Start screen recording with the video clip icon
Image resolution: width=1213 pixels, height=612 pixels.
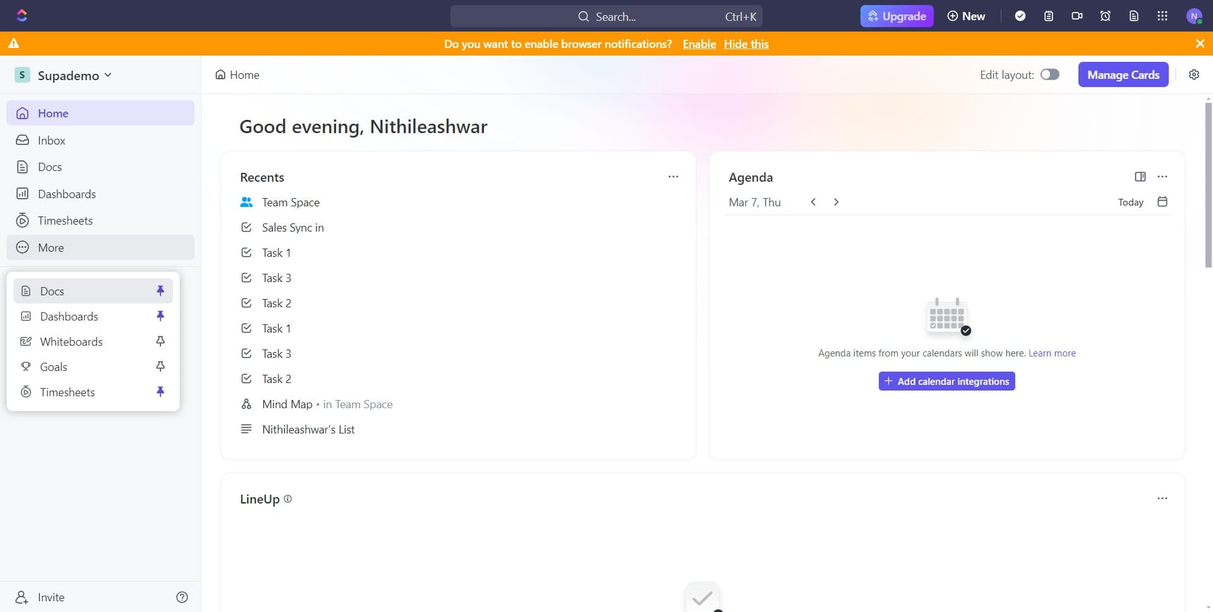coord(1077,16)
